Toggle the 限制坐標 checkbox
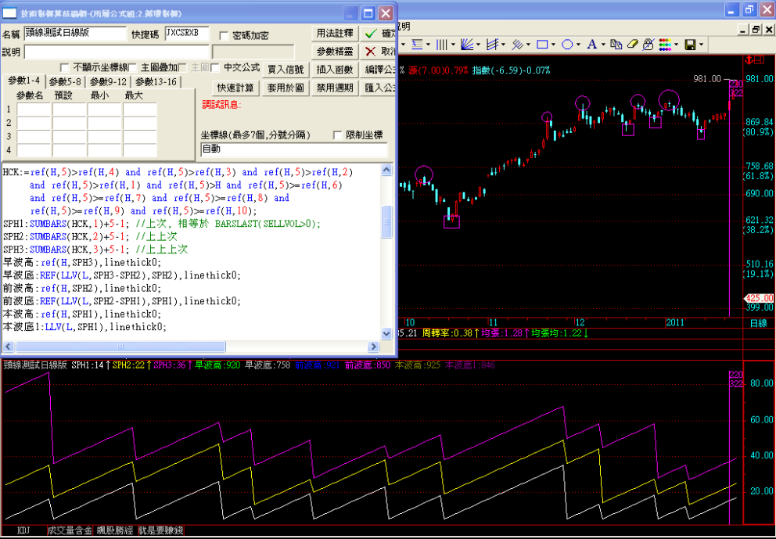Viewport: 776px width, 539px height. (x=337, y=135)
